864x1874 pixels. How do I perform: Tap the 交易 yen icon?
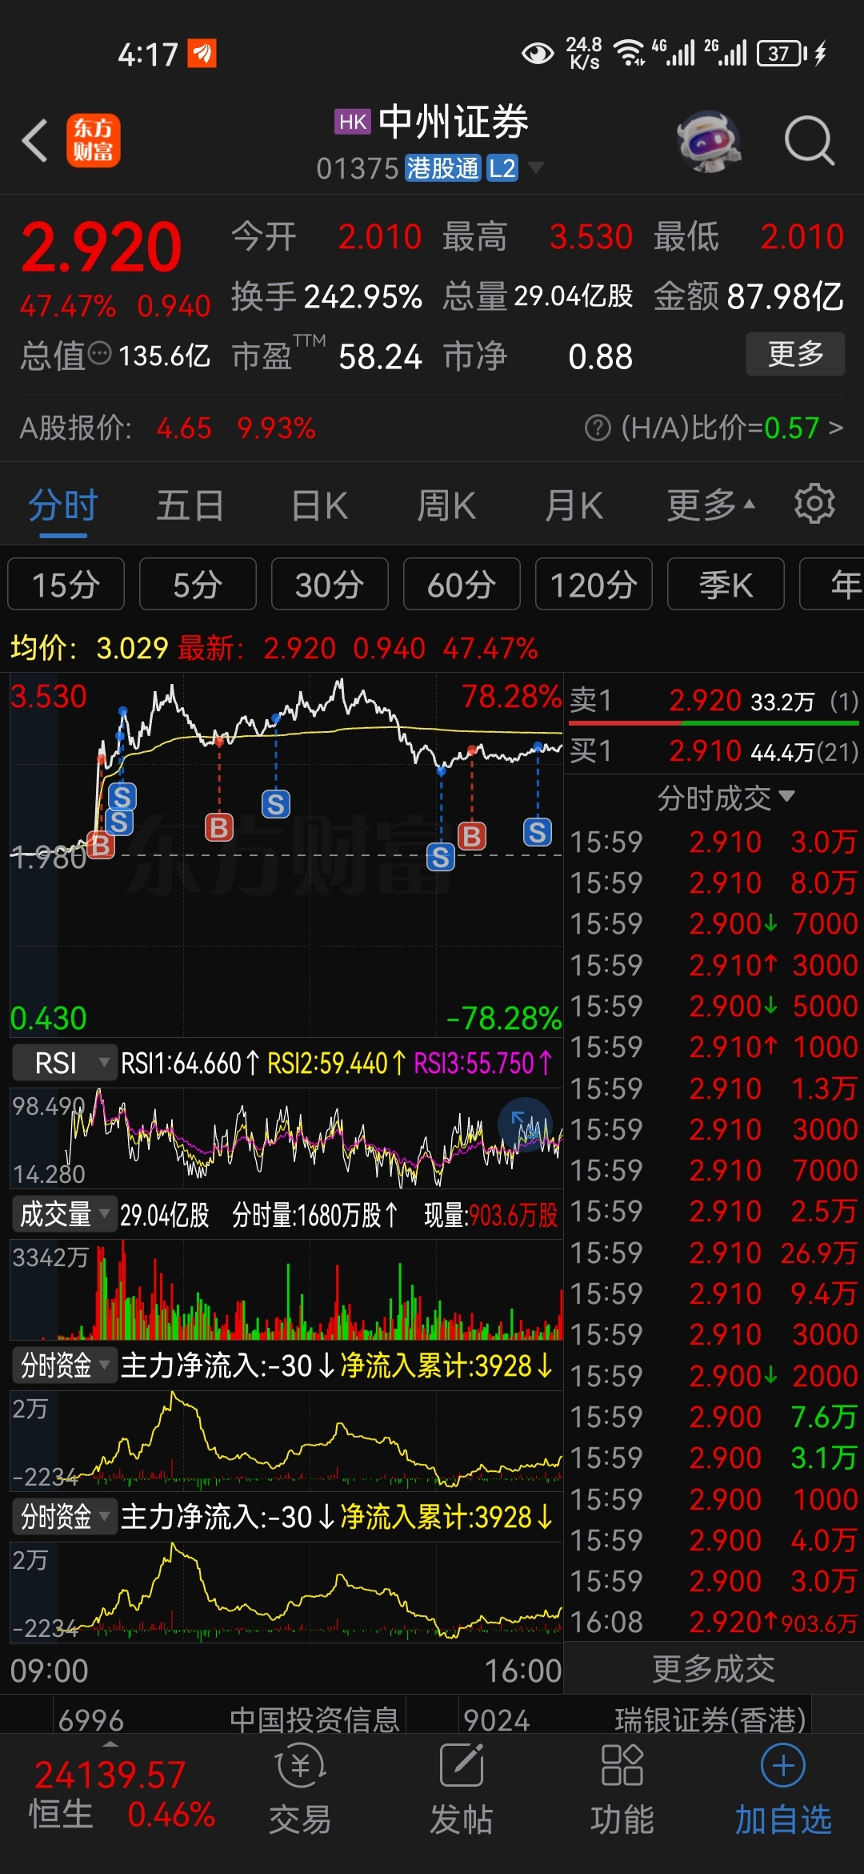[x=300, y=1767]
